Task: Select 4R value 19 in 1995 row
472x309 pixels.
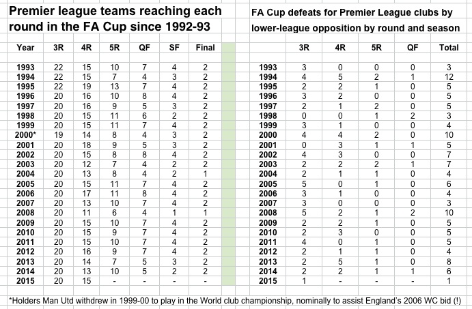Action: (86, 87)
